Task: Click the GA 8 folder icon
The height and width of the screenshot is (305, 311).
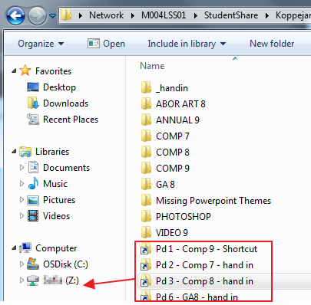Action: click(x=146, y=184)
